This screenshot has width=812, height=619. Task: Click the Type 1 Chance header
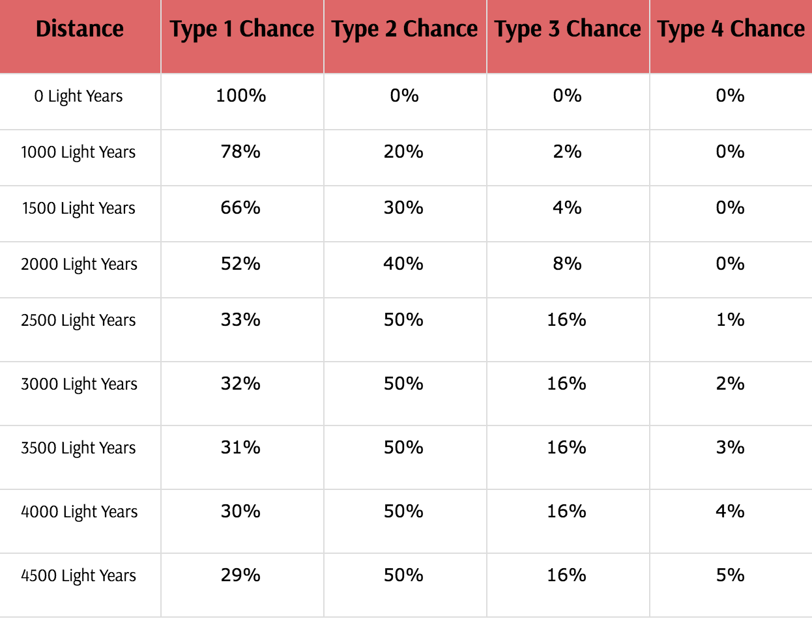point(242,29)
